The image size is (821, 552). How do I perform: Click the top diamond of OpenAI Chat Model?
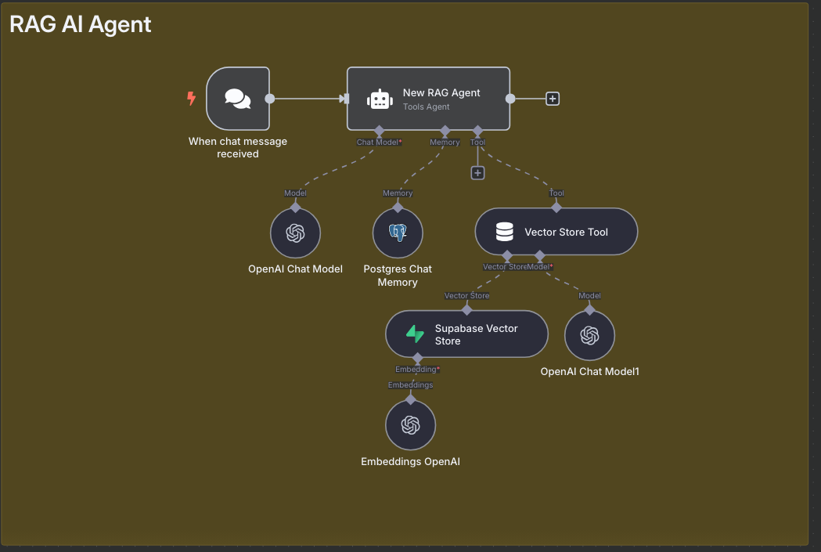click(x=295, y=207)
